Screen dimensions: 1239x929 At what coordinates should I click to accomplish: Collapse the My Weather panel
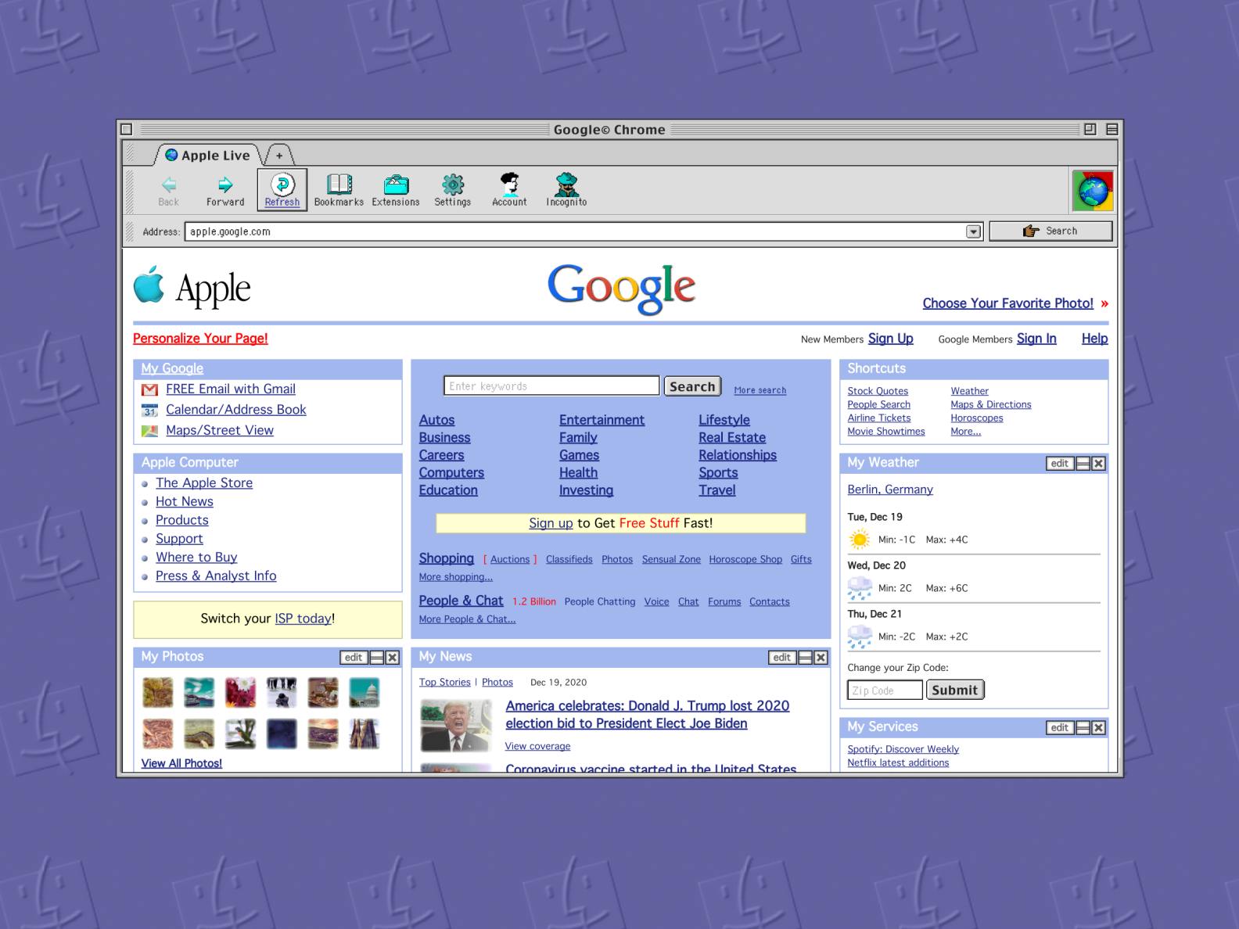pos(1083,464)
